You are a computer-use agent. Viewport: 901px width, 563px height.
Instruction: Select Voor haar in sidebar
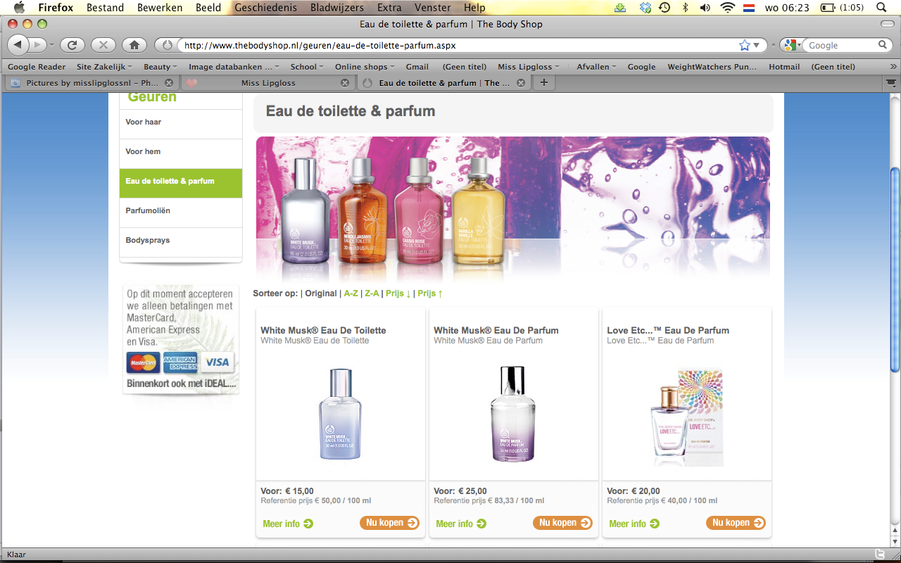tap(181, 122)
